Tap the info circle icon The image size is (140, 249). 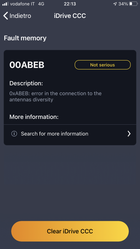click(14, 134)
